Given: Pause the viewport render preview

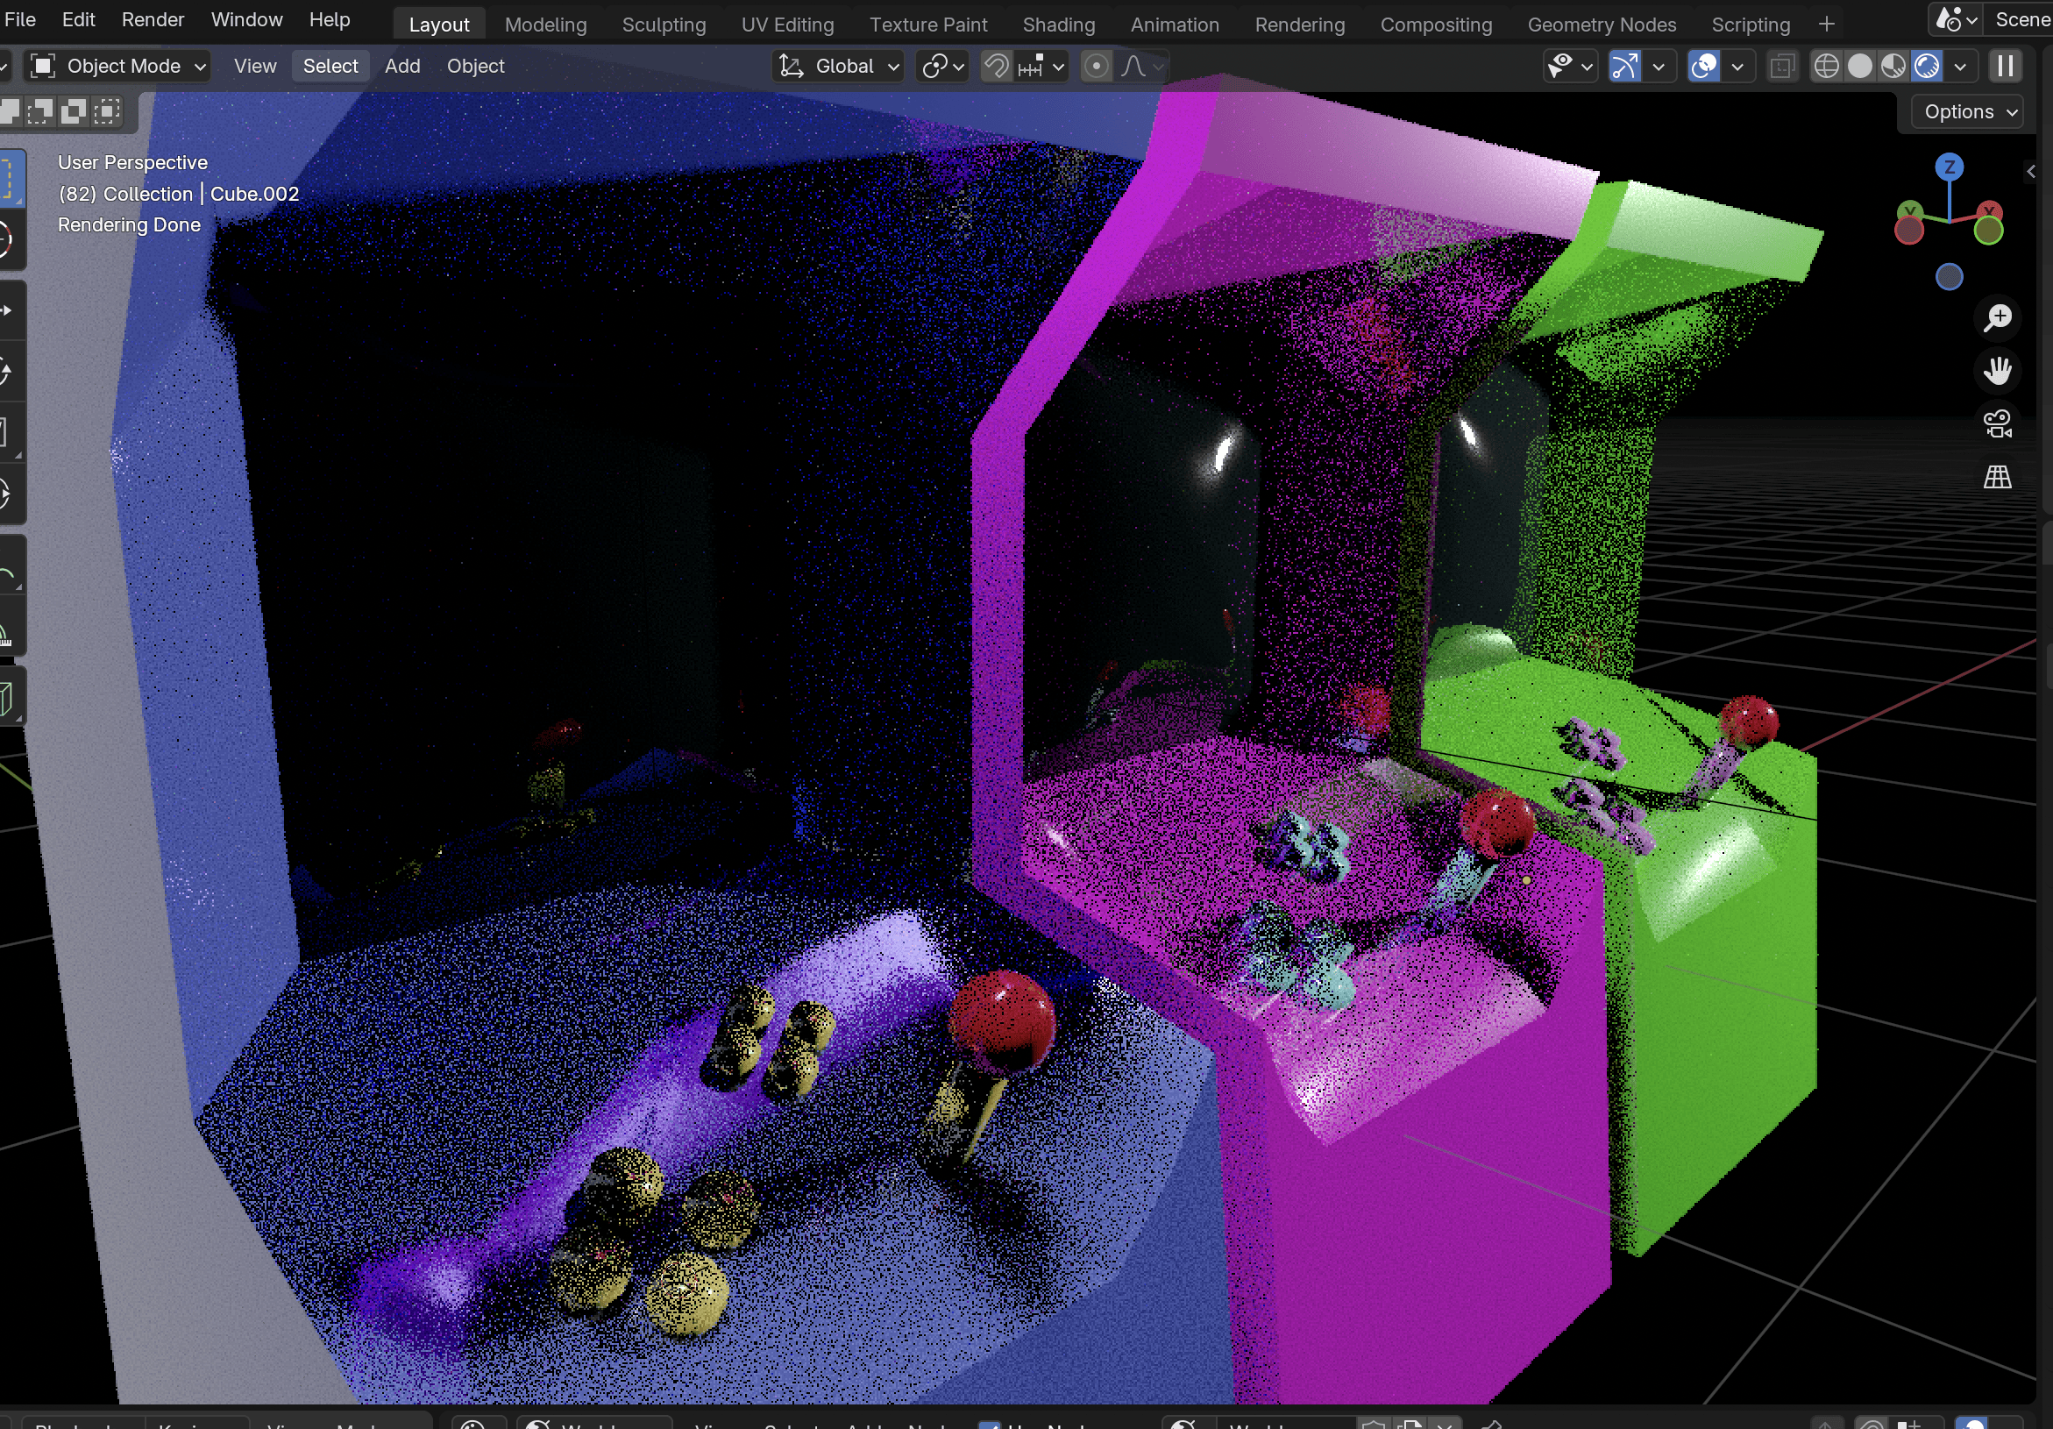Looking at the screenshot, I should (2006, 66).
